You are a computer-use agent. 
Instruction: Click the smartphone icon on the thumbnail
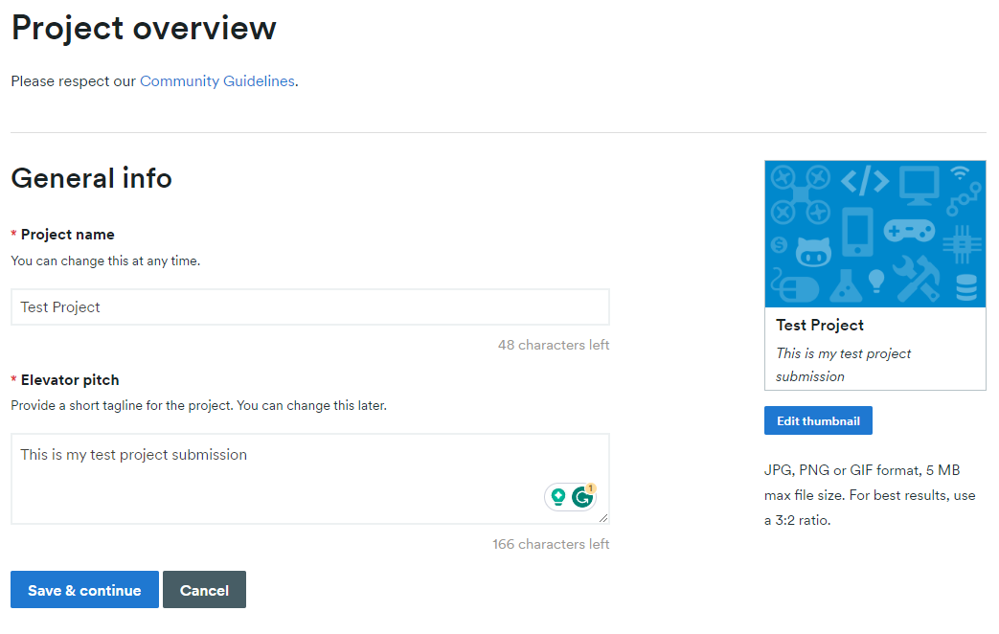point(858,232)
